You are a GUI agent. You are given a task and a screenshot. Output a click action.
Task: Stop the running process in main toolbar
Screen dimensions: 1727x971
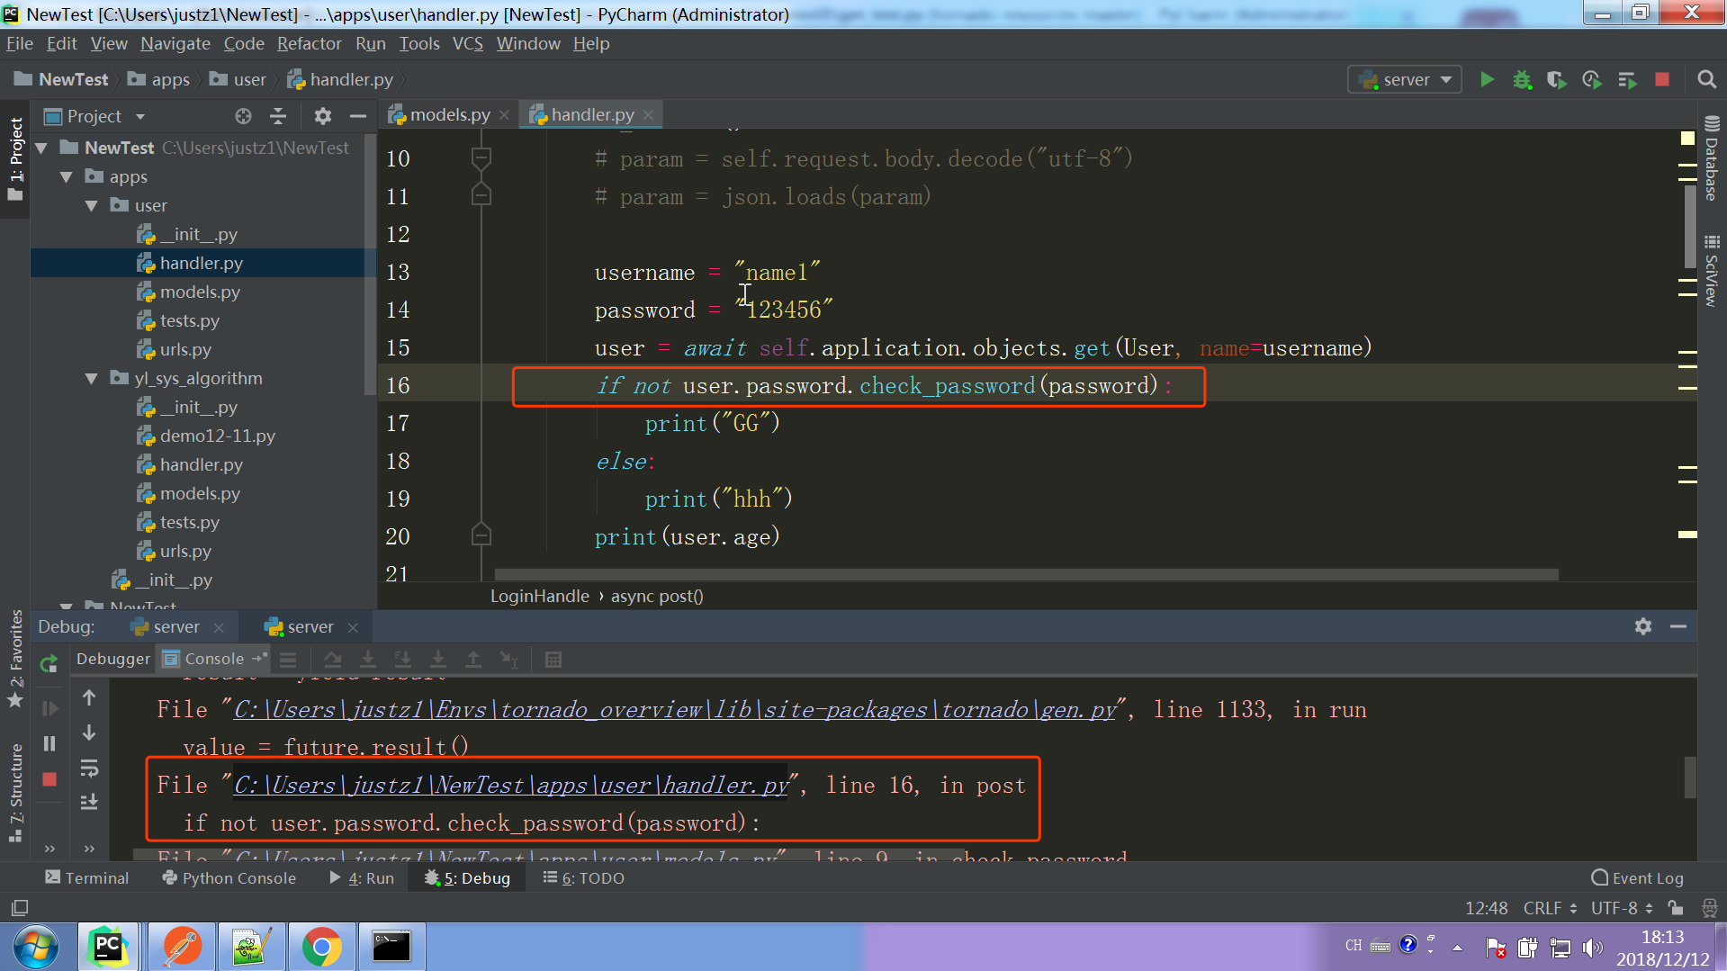click(x=1662, y=80)
